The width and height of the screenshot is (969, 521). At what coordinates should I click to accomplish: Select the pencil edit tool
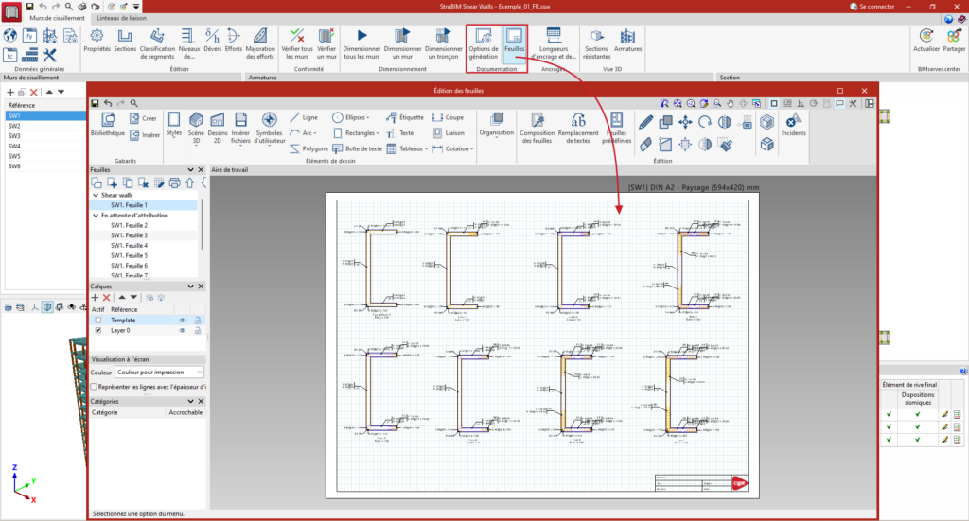coord(645,122)
